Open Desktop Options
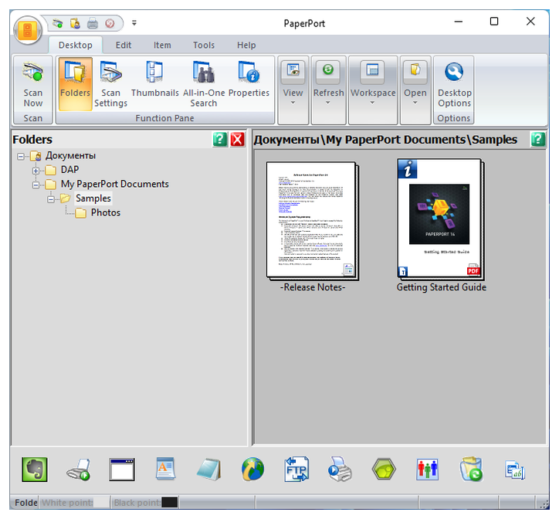Viewport: 559px width, 519px height. point(454,84)
